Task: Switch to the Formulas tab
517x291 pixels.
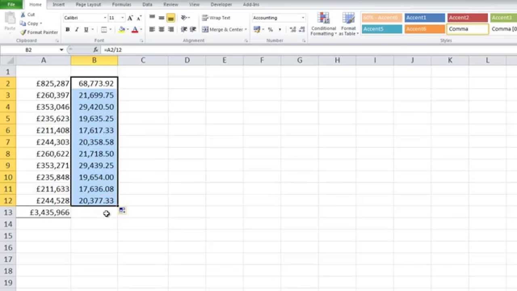Action: pyautogui.click(x=122, y=4)
